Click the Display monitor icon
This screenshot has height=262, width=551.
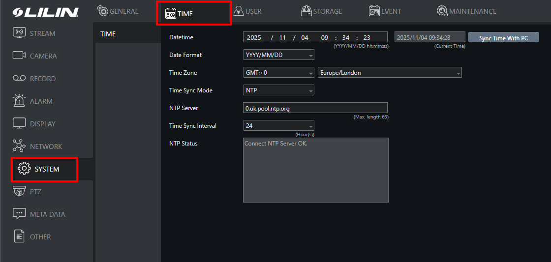click(x=20, y=123)
